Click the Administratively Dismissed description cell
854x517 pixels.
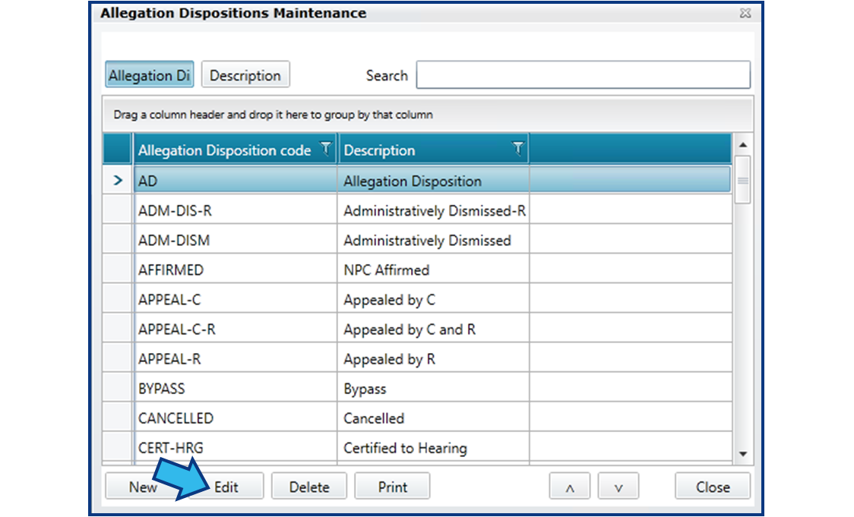coord(434,240)
